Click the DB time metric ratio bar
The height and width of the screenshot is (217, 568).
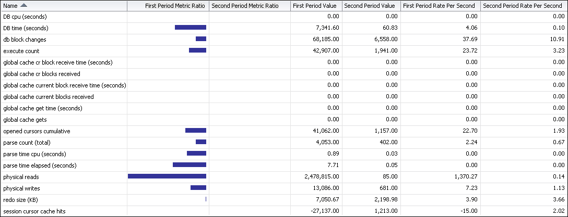pyautogui.click(x=191, y=28)
